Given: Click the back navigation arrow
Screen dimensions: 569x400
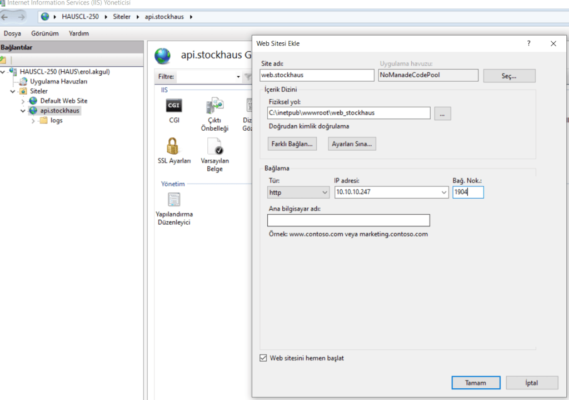Looking at the screenshot, I should tap(6, 17).
